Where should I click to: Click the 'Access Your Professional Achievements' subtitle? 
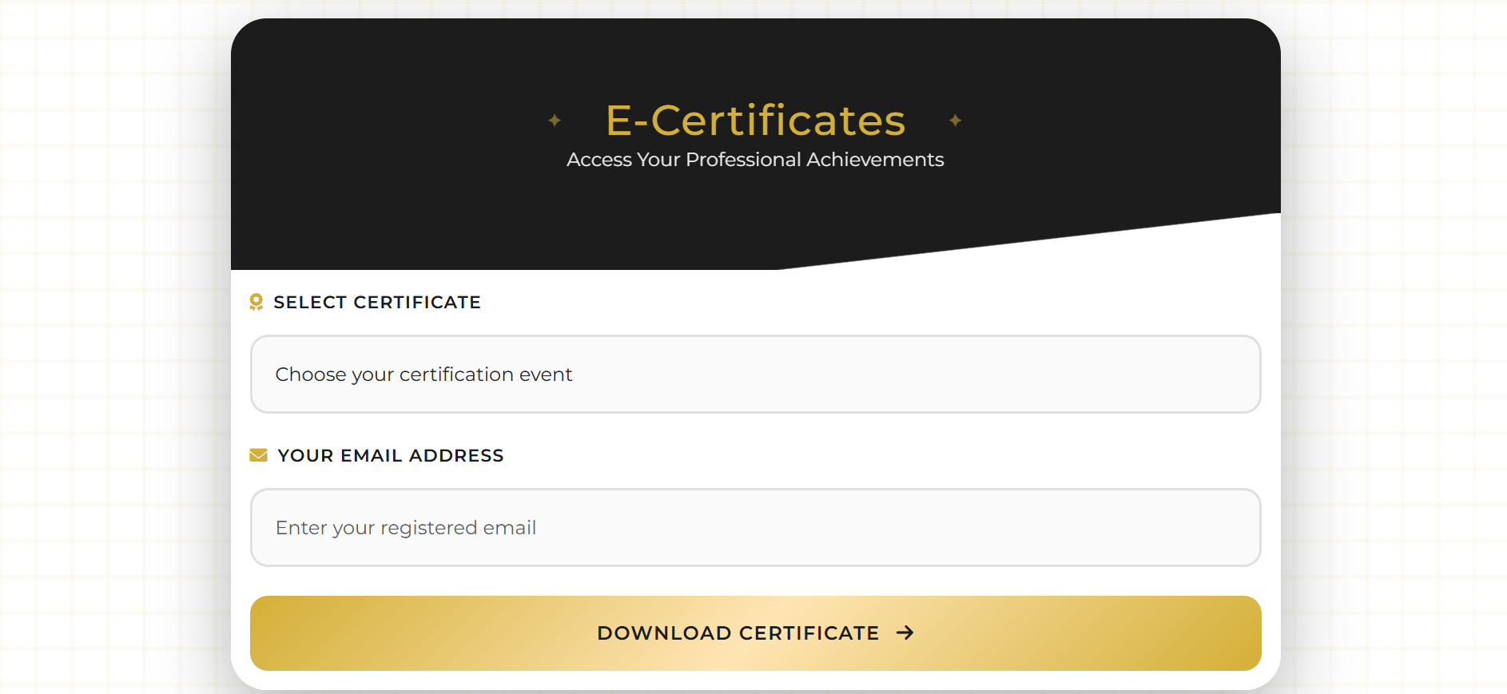click(755, 160)
